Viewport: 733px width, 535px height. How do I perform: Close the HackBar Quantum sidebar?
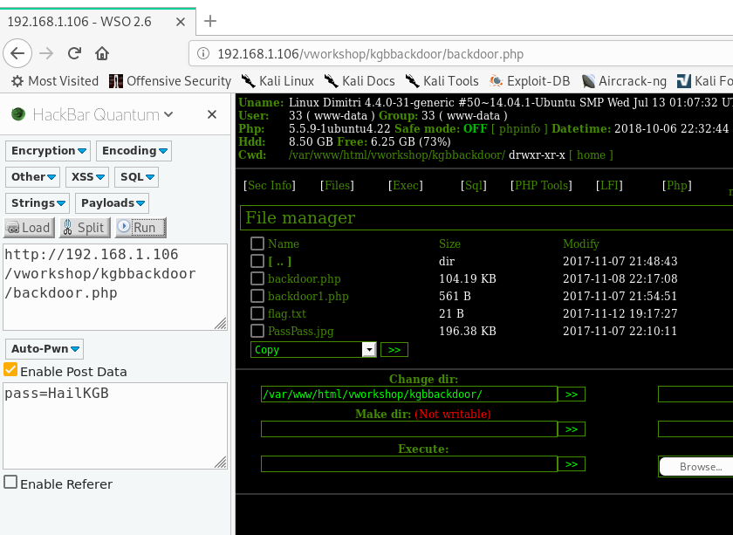(211, 114)
